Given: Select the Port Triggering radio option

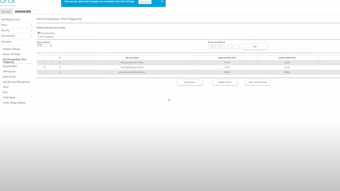Looking at the screenshot, I should click(39, 37).
